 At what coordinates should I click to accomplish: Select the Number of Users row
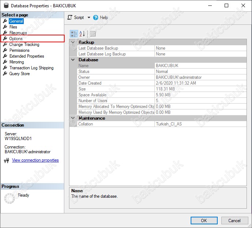162,101
